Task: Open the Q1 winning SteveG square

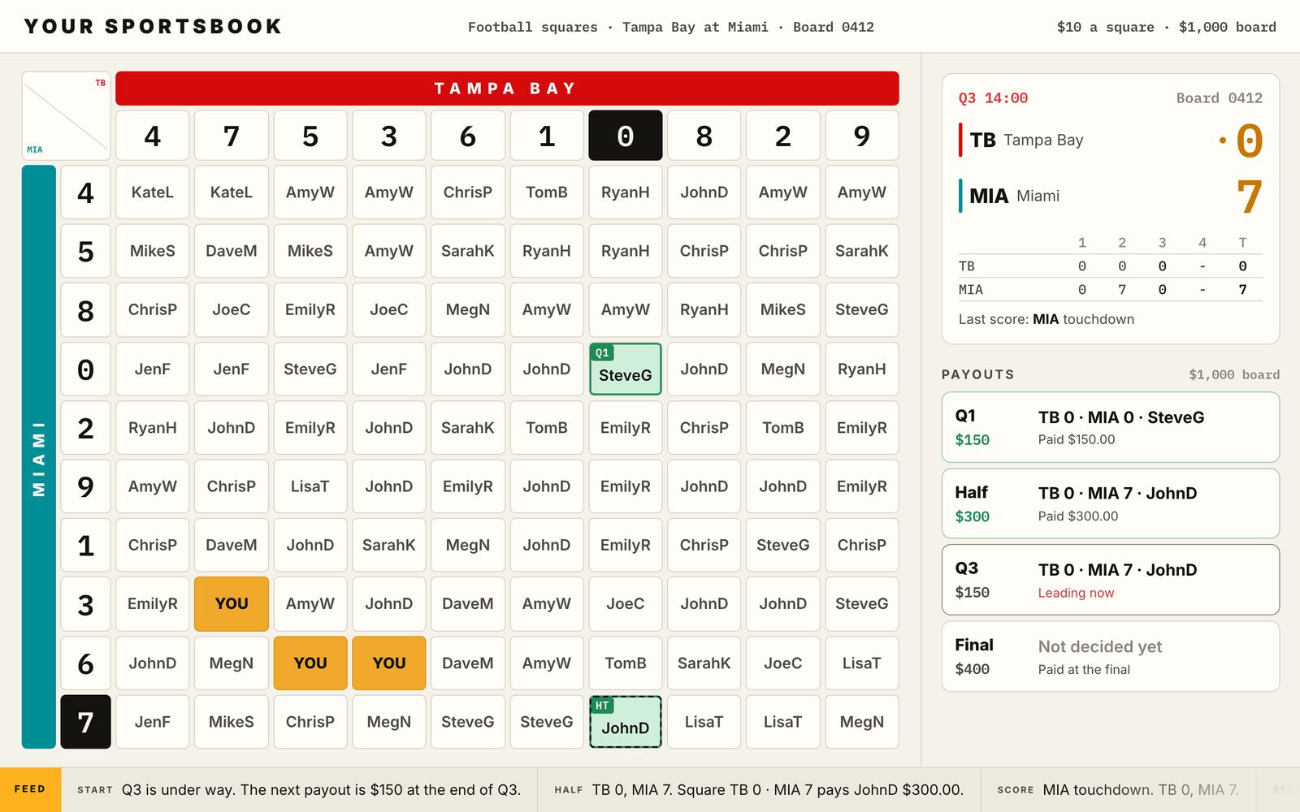Action: click(x=625, y=369)
